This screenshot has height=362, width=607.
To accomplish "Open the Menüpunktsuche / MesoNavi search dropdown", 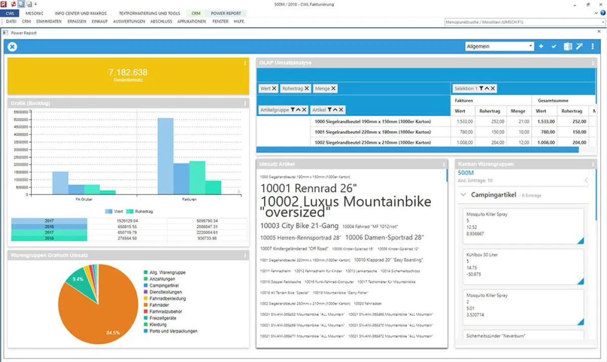I will (x=603, y=22).
